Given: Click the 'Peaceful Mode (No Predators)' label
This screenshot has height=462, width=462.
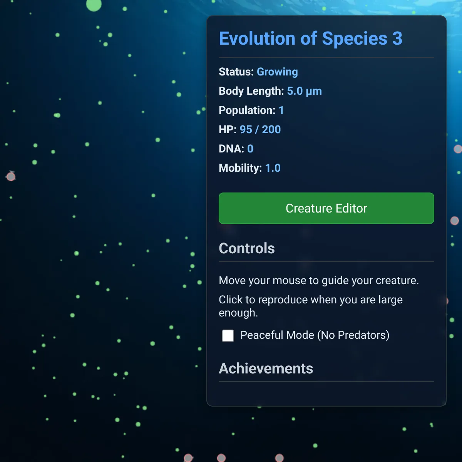Looking at the screenshot, I should [x=315, y=335].
